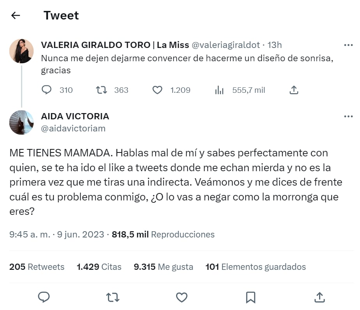Share Aida Victoria's main tweet
Screen dimensions: 360x310
pos(319,298)
